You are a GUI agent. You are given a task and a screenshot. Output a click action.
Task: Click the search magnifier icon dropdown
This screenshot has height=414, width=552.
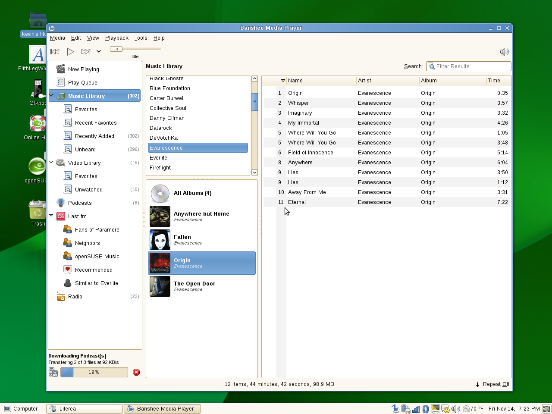[x=431, y=66]
